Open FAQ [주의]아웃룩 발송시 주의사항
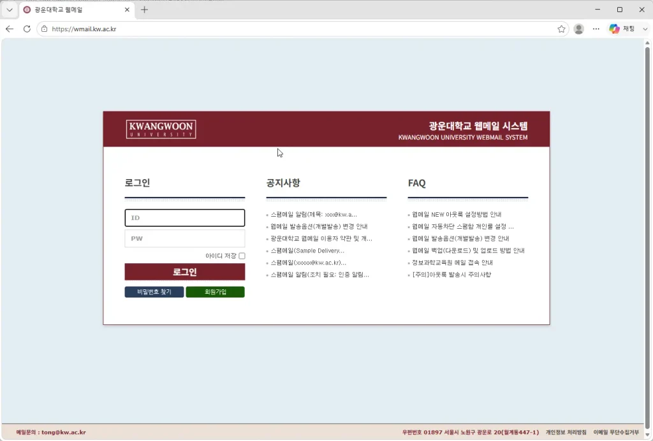 click(x=451, y=275)
